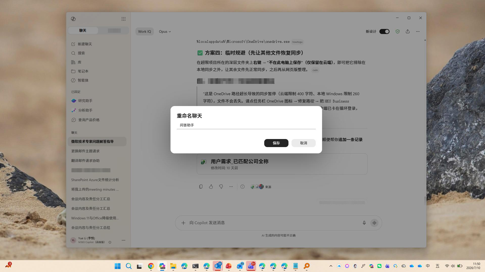Open pinned 研究助手 agent
This screenshot has width=485, height=272.
tap(97, 101)
